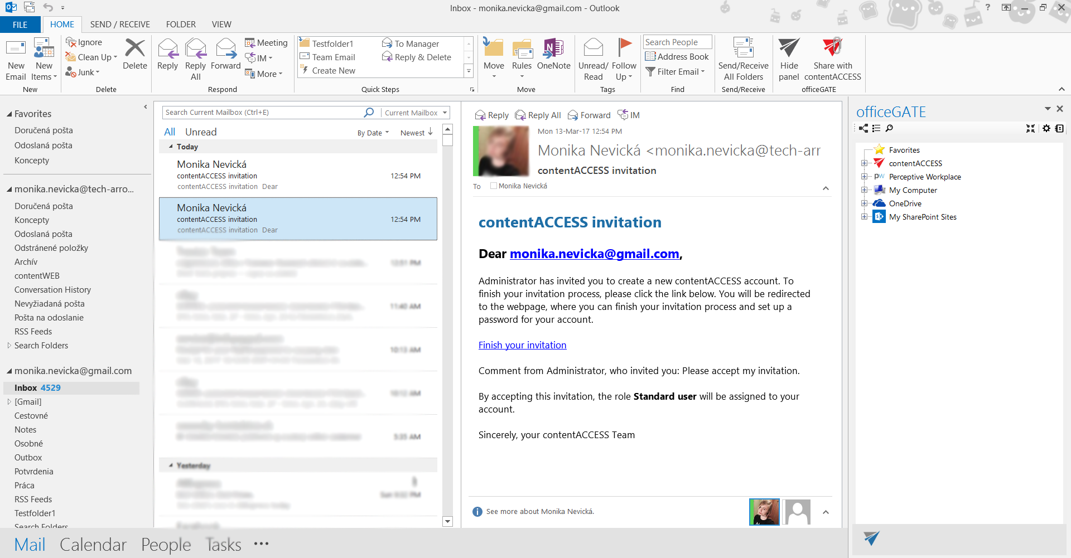
Task: Switch to the VIEW tab
Action: click(x=221, y=25)
